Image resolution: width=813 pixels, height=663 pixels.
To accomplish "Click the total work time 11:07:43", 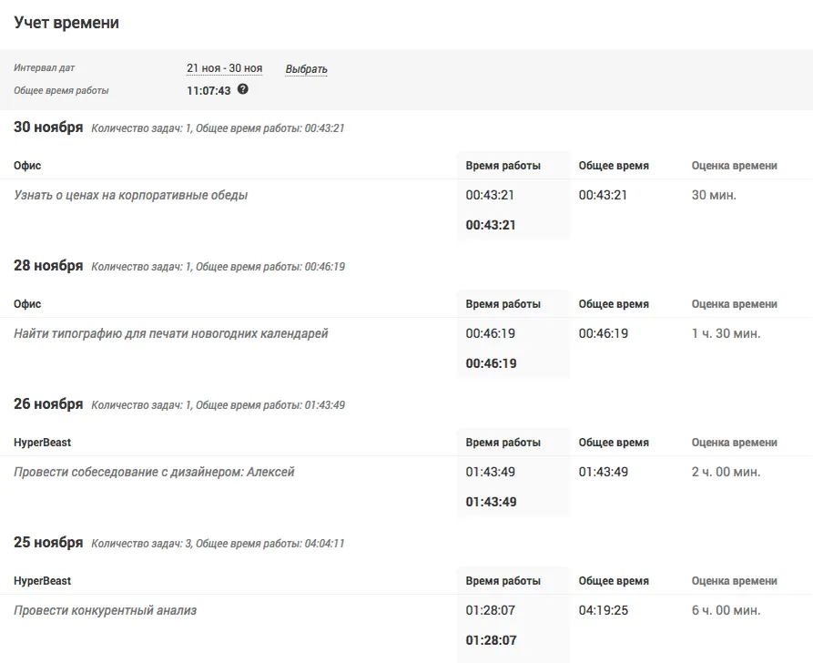I will pyautogui.click(x=208, y=91).
